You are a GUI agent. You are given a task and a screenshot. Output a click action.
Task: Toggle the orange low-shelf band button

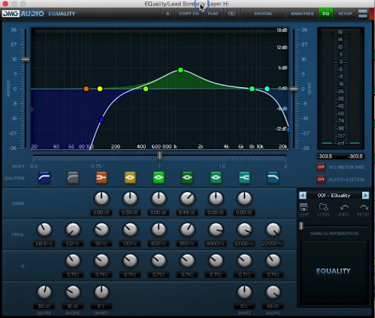coord(102,177)
